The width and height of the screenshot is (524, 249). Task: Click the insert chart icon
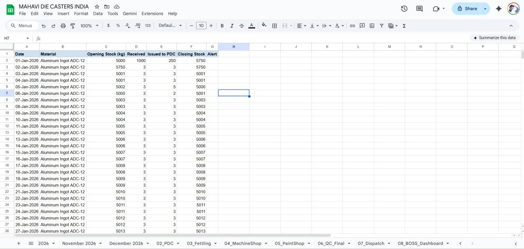[x=372, y=26]
